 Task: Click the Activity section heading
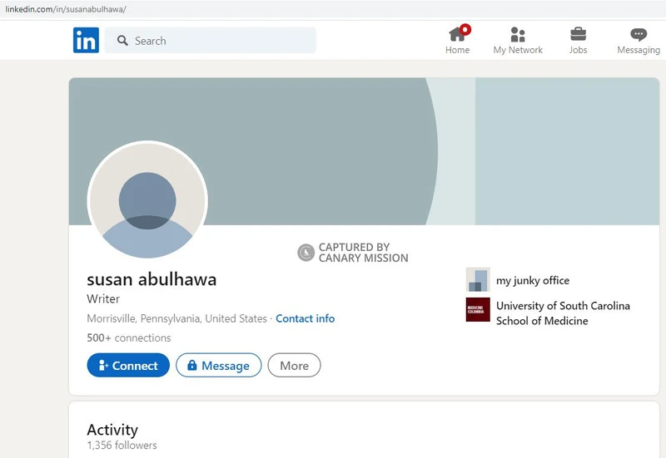112,430
